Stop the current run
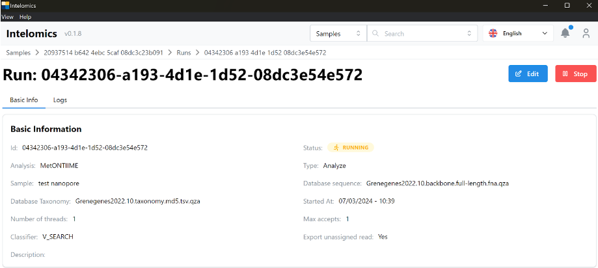This screenshot has height=268, width=598. [575, 74]
